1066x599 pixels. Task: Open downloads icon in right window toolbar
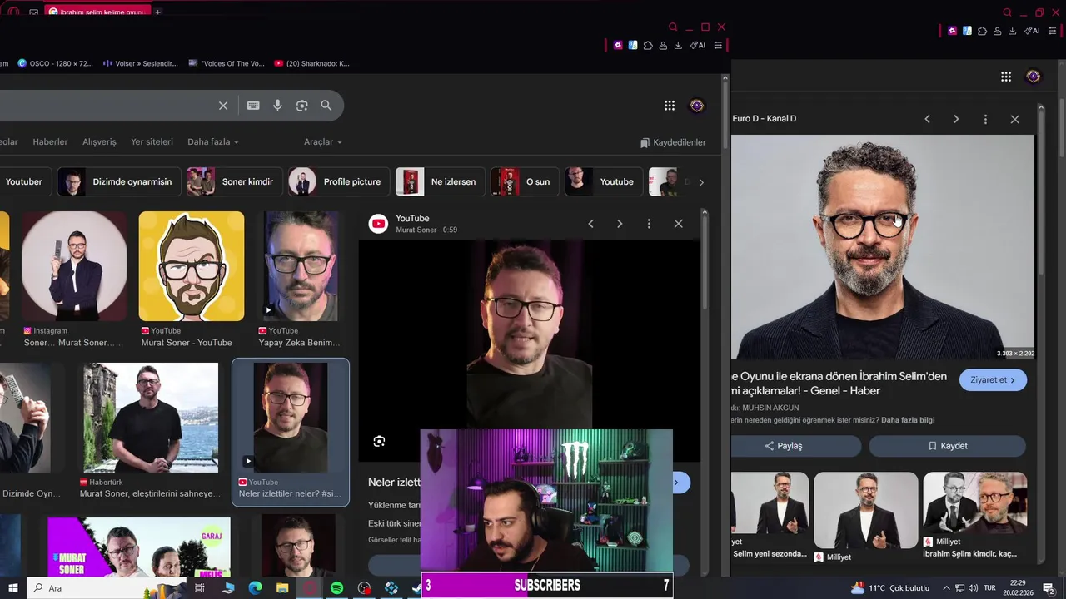[1012, 31]
